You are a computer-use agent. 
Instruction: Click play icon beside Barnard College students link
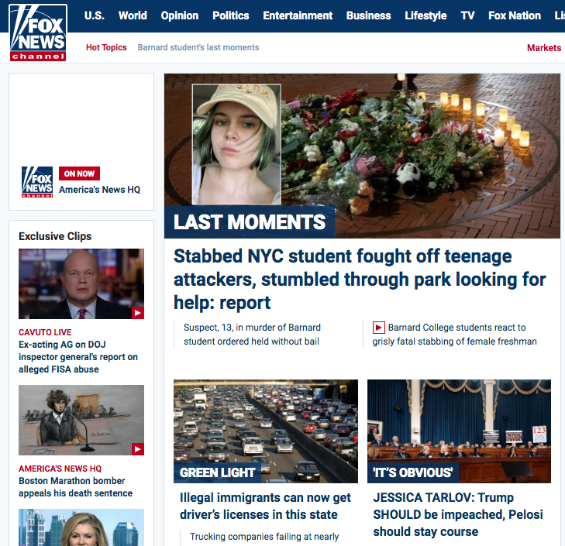tap(379, 328)
